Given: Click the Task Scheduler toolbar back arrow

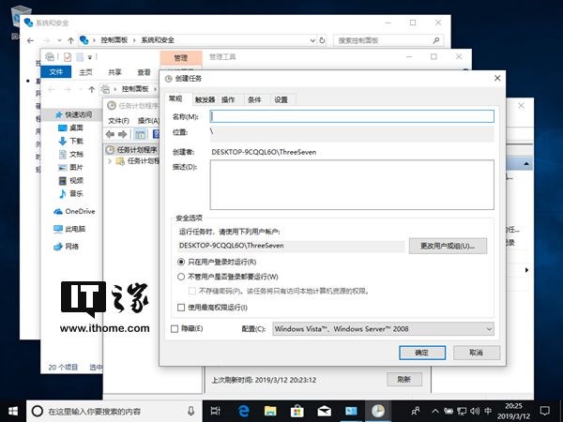Looking at the screenshot, I should click(x=110, y=134).
